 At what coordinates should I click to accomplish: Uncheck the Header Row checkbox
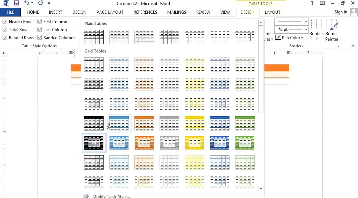pos(5,21)
